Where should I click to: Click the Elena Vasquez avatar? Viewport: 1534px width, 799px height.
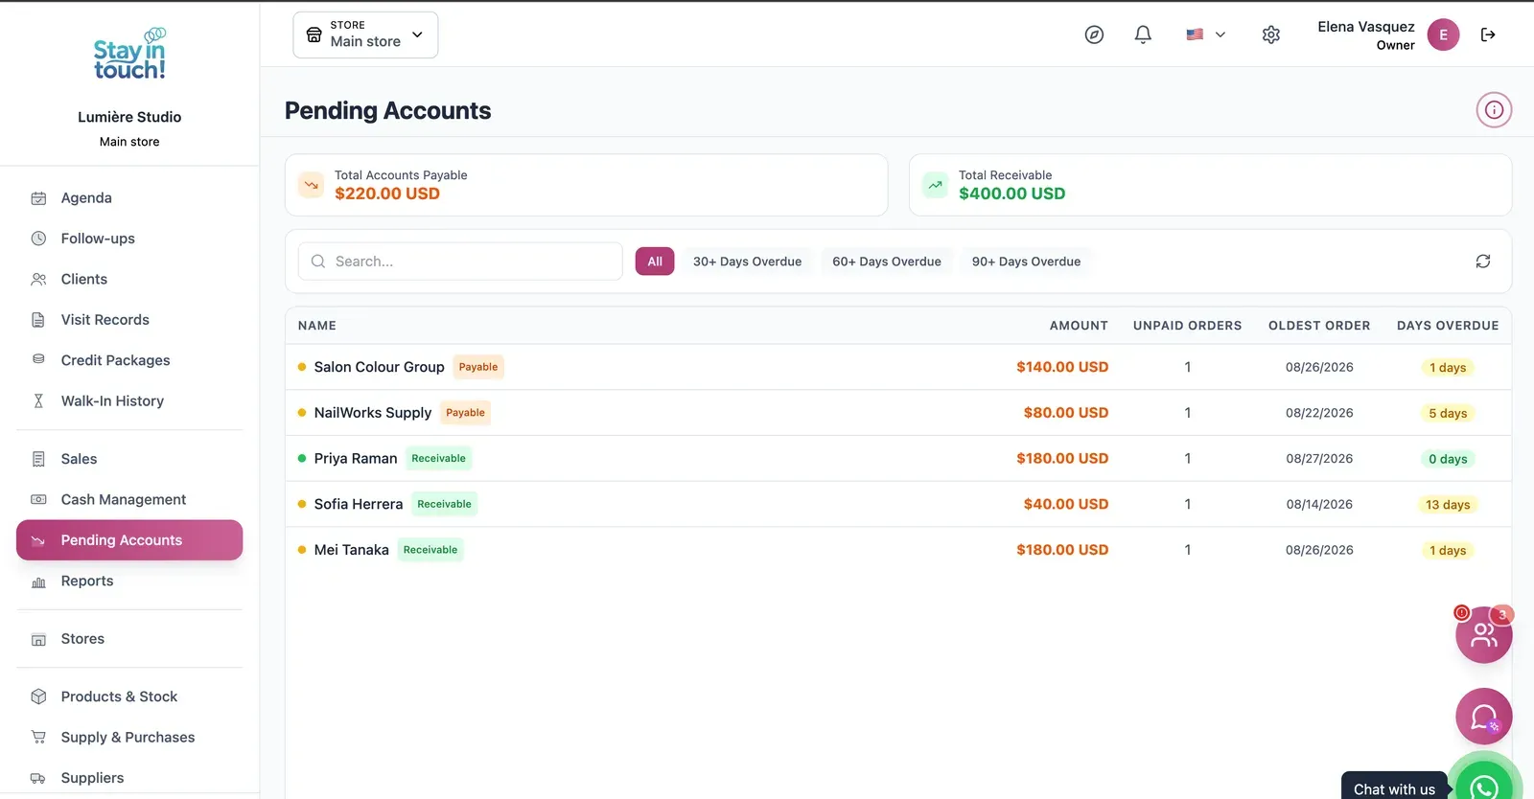[1443, 34]
